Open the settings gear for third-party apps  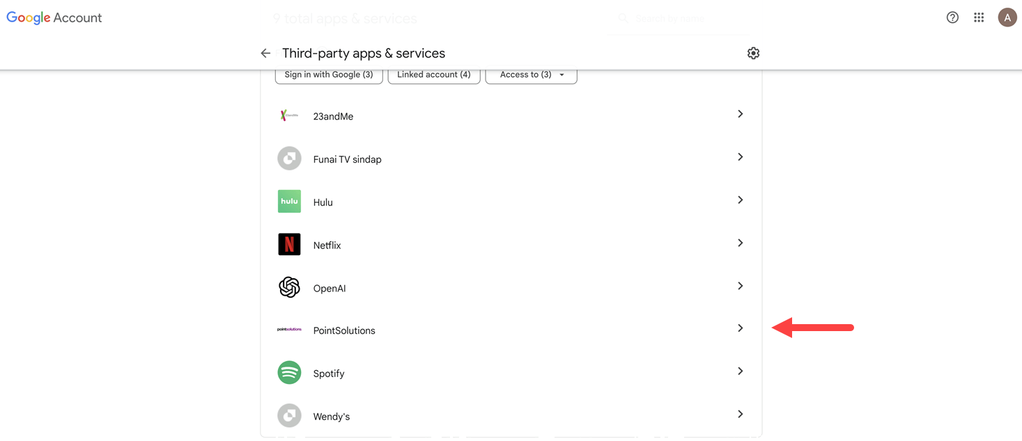click(752, 52)
